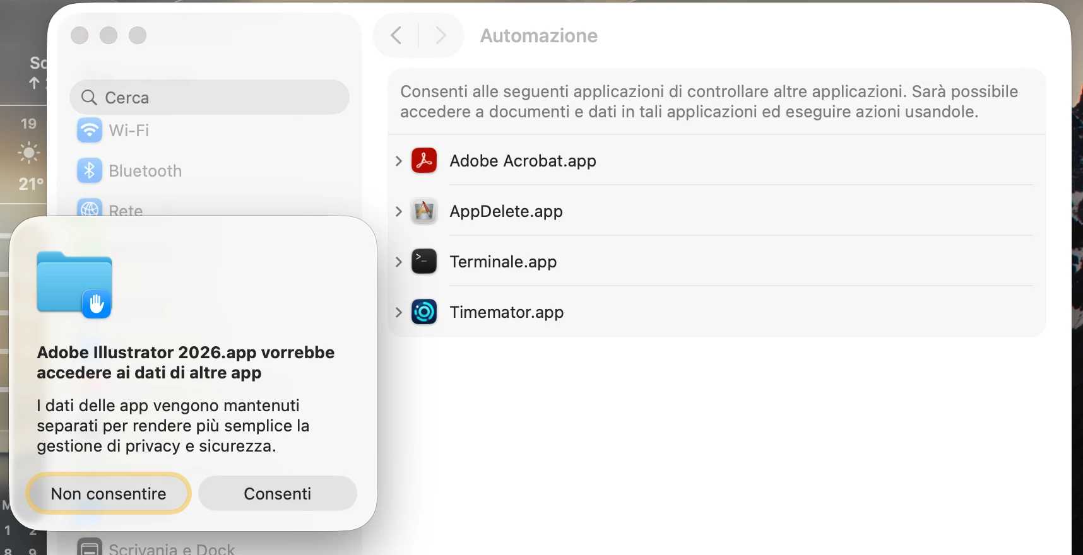Screen dimensions: 1083x555
Task: Click the folder privacy icon in dialog
Action: [74, 284]
